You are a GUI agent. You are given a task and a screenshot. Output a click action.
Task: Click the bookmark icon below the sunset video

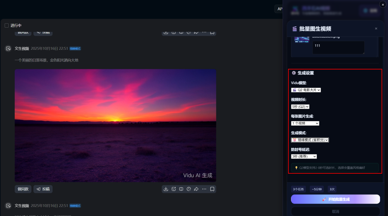pyautogui.click(x=212, y=189)
